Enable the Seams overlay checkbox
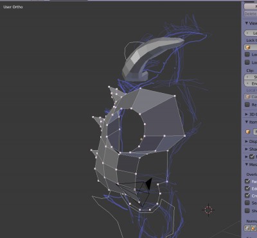 click(247, 203)
